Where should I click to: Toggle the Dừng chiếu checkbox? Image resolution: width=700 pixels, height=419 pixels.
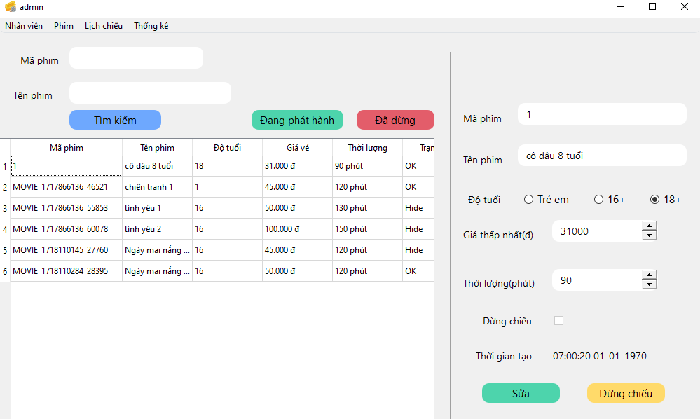(x=558, y=320)
